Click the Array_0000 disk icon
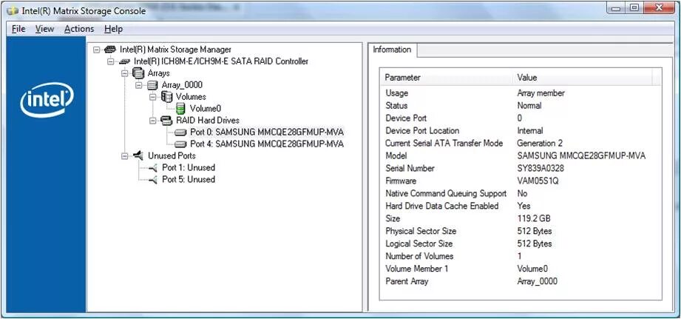 coord(152,86)
